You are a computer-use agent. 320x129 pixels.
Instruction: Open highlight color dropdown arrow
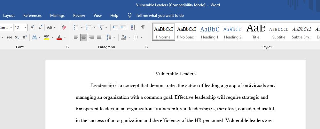[x=52, y=37]
